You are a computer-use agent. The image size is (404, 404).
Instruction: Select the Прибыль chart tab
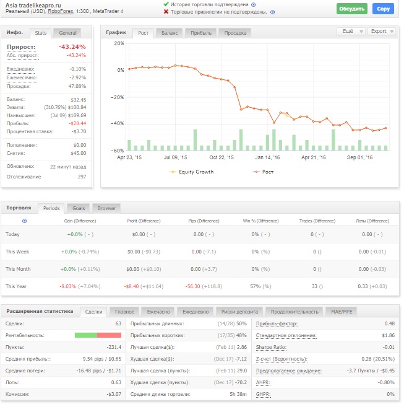click(x=201, y=33)
